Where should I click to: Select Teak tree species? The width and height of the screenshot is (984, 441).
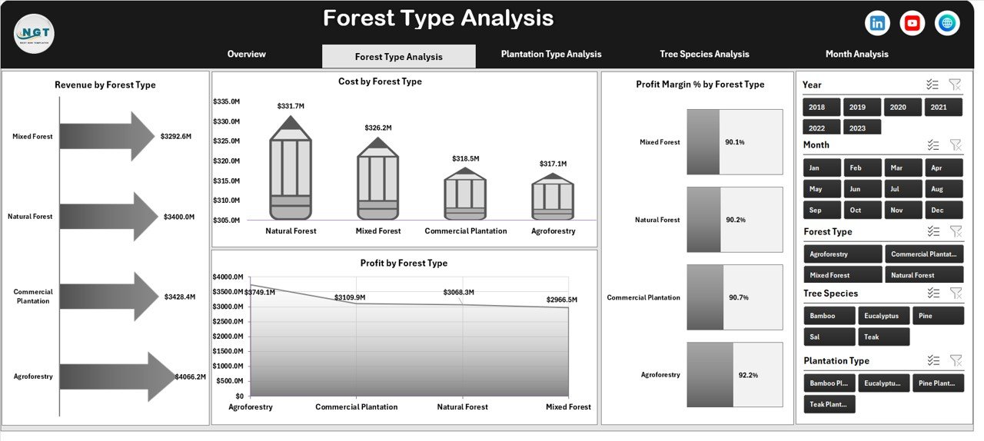(x=884, y=337)
